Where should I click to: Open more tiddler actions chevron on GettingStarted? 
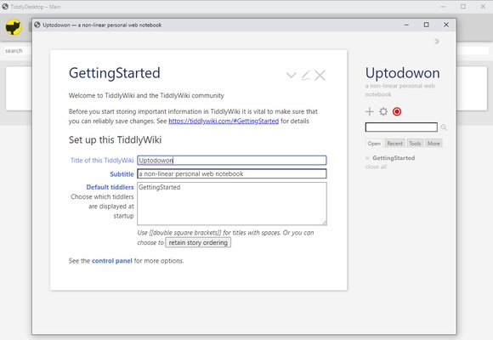pyautogui.click(x=292, y=75)
